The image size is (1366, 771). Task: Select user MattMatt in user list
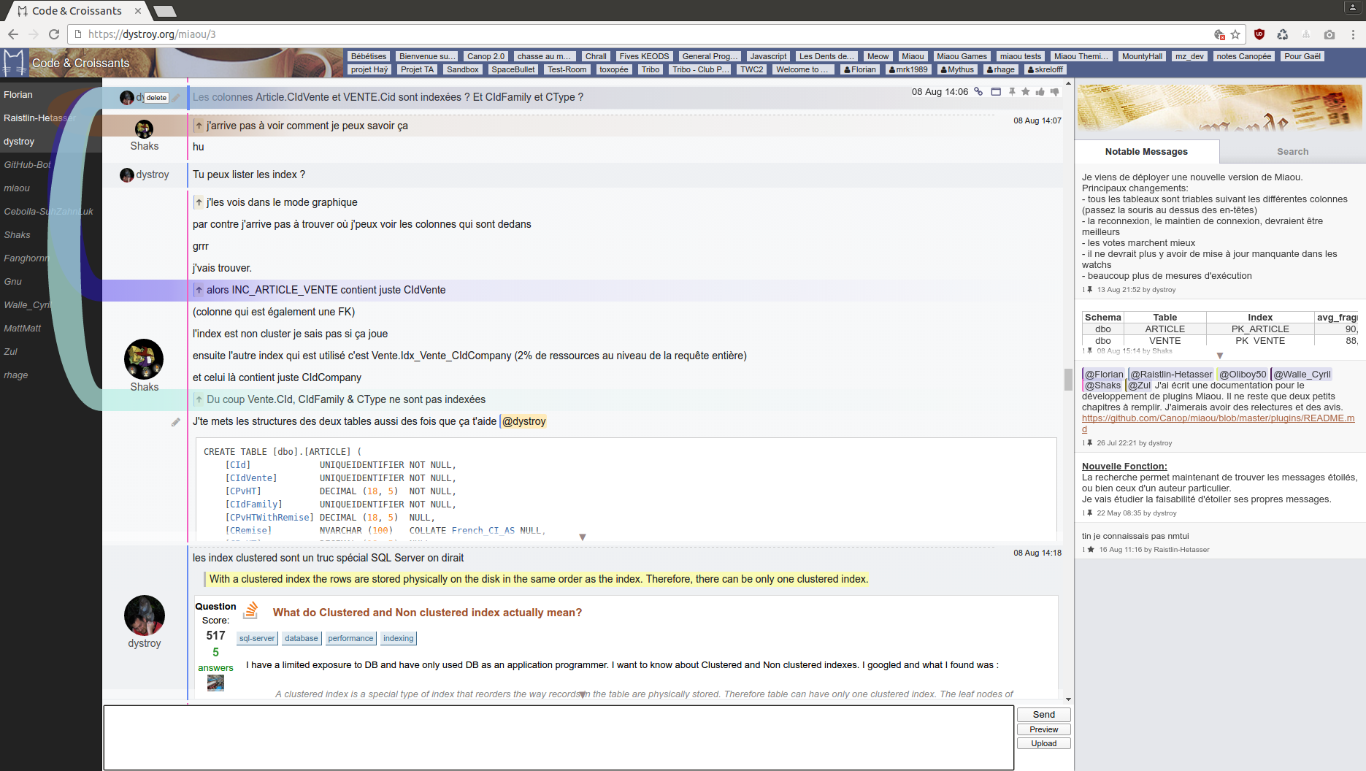23,328
